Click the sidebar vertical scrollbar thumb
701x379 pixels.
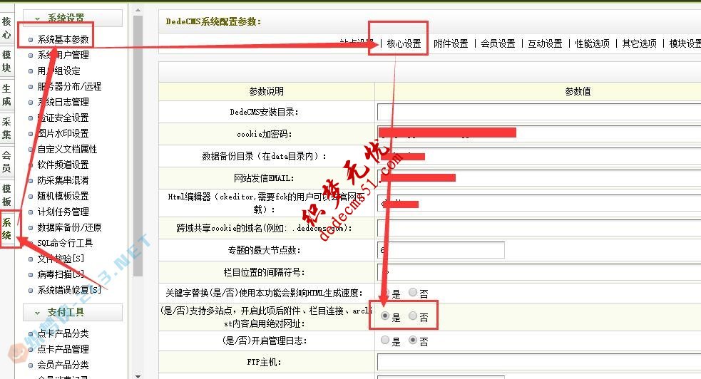(138, 147)
